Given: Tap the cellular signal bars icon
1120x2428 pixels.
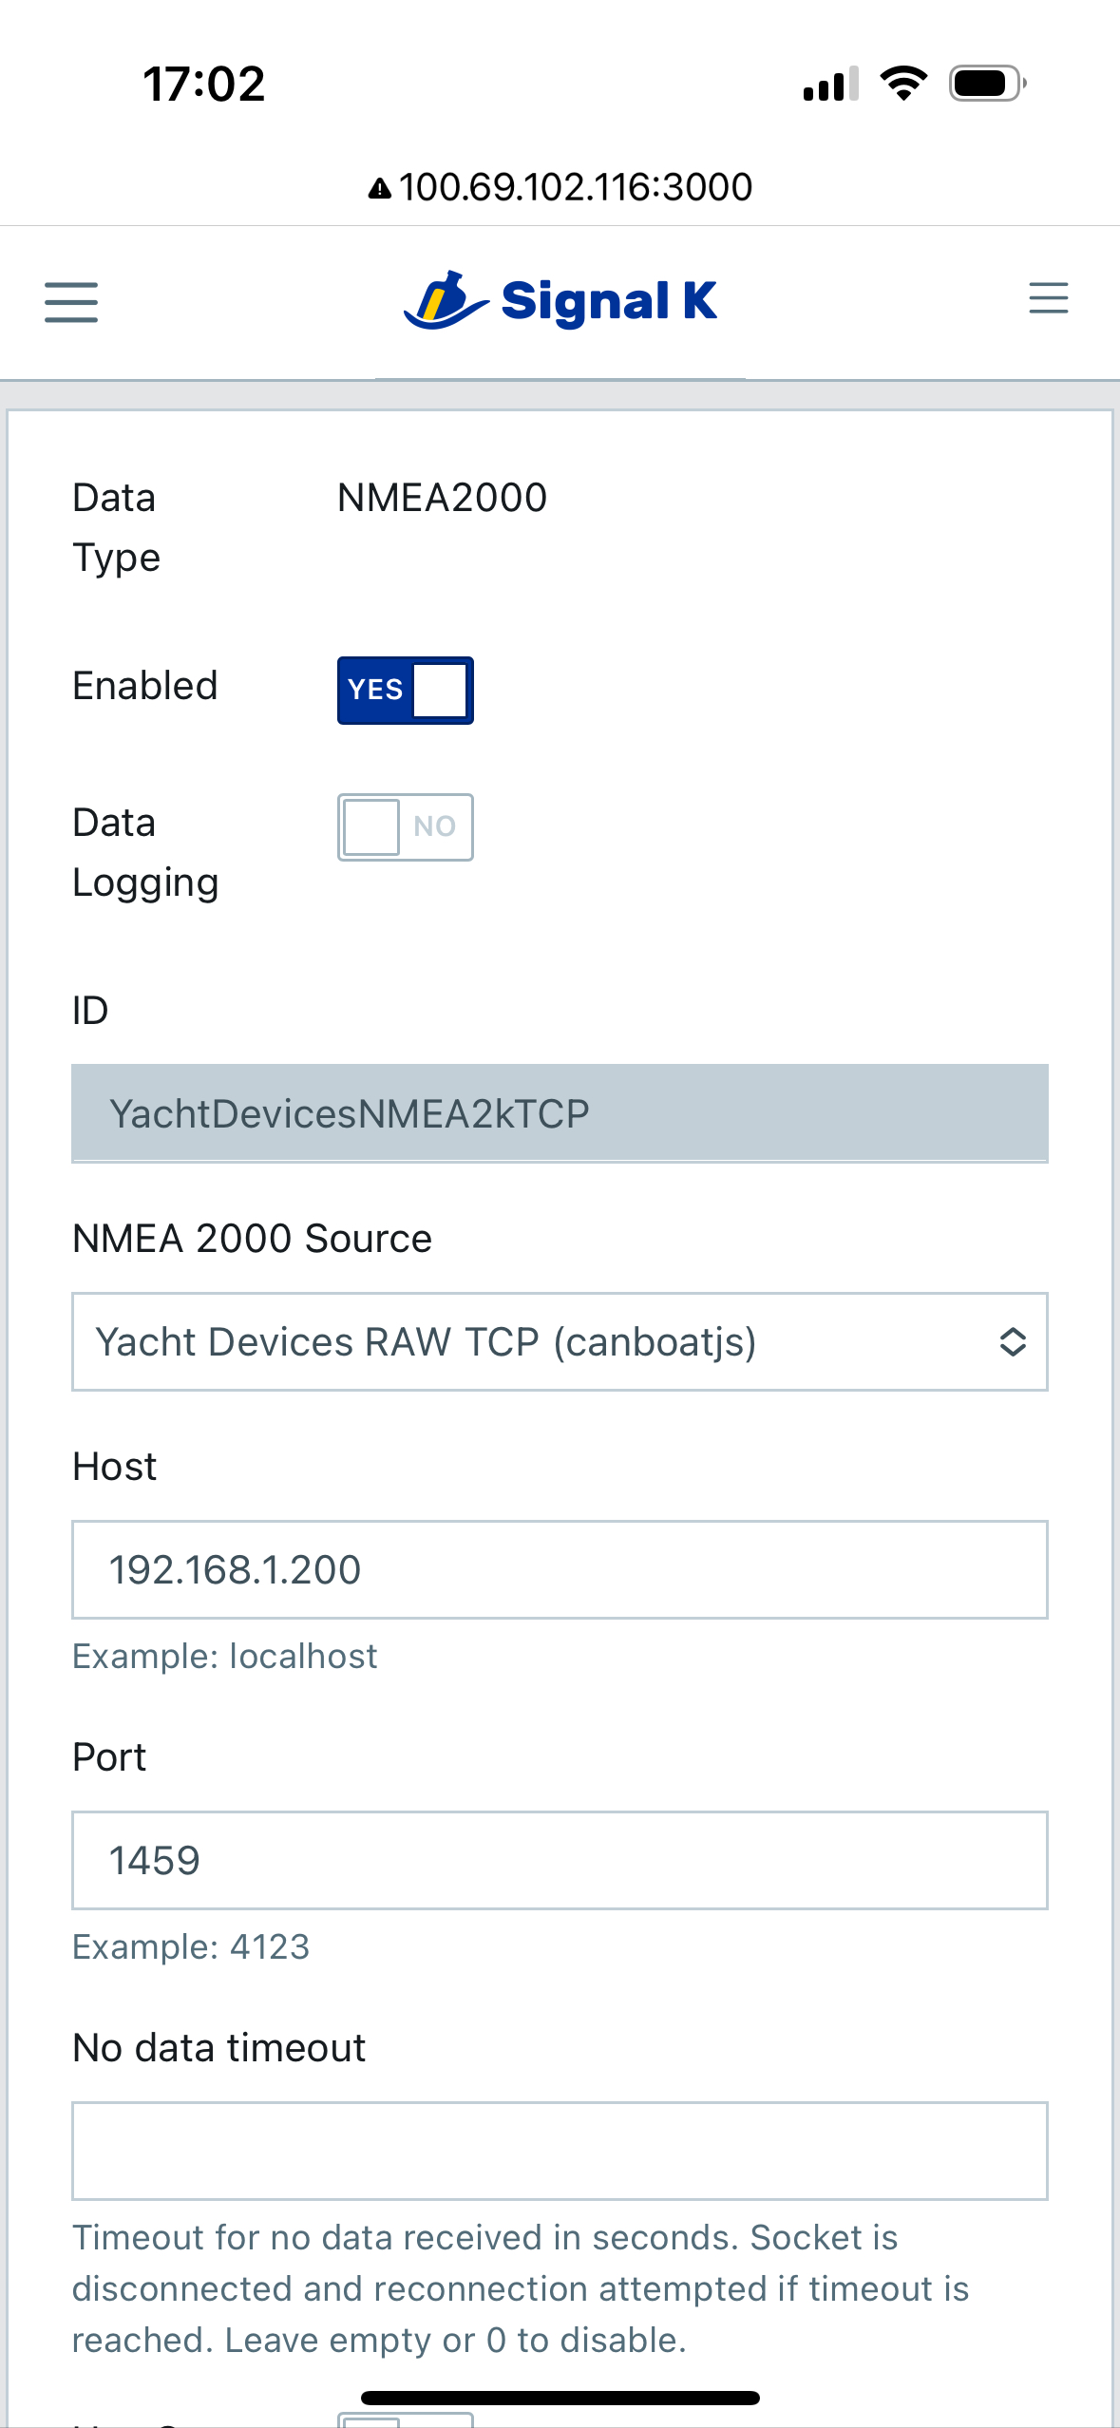Looking at the screenshot, I should [x=830, y=85].
